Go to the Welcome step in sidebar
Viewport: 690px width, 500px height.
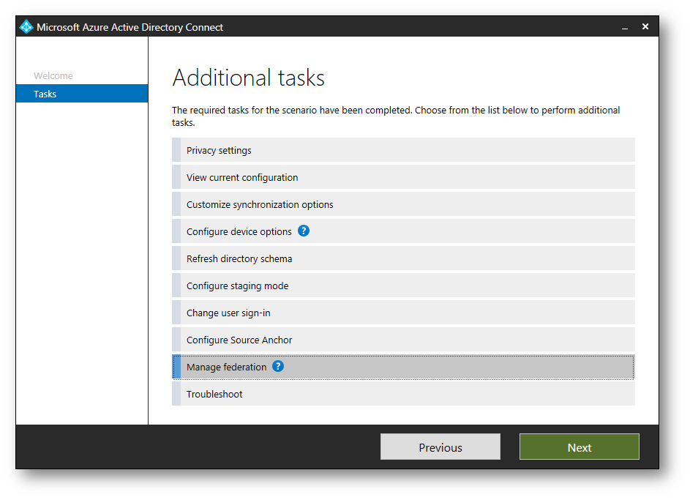tap(53, 75)
